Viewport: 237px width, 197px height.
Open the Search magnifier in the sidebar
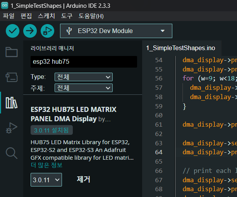click(12, 153)
